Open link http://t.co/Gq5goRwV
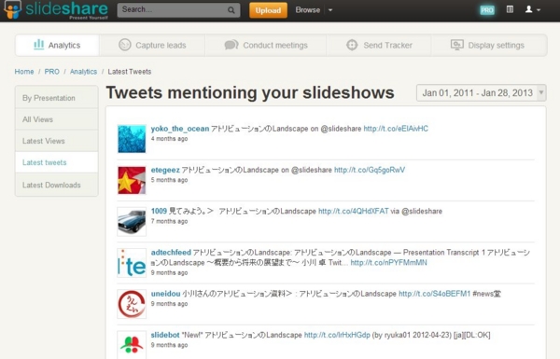The image size is (560, 359). point(370,170)
